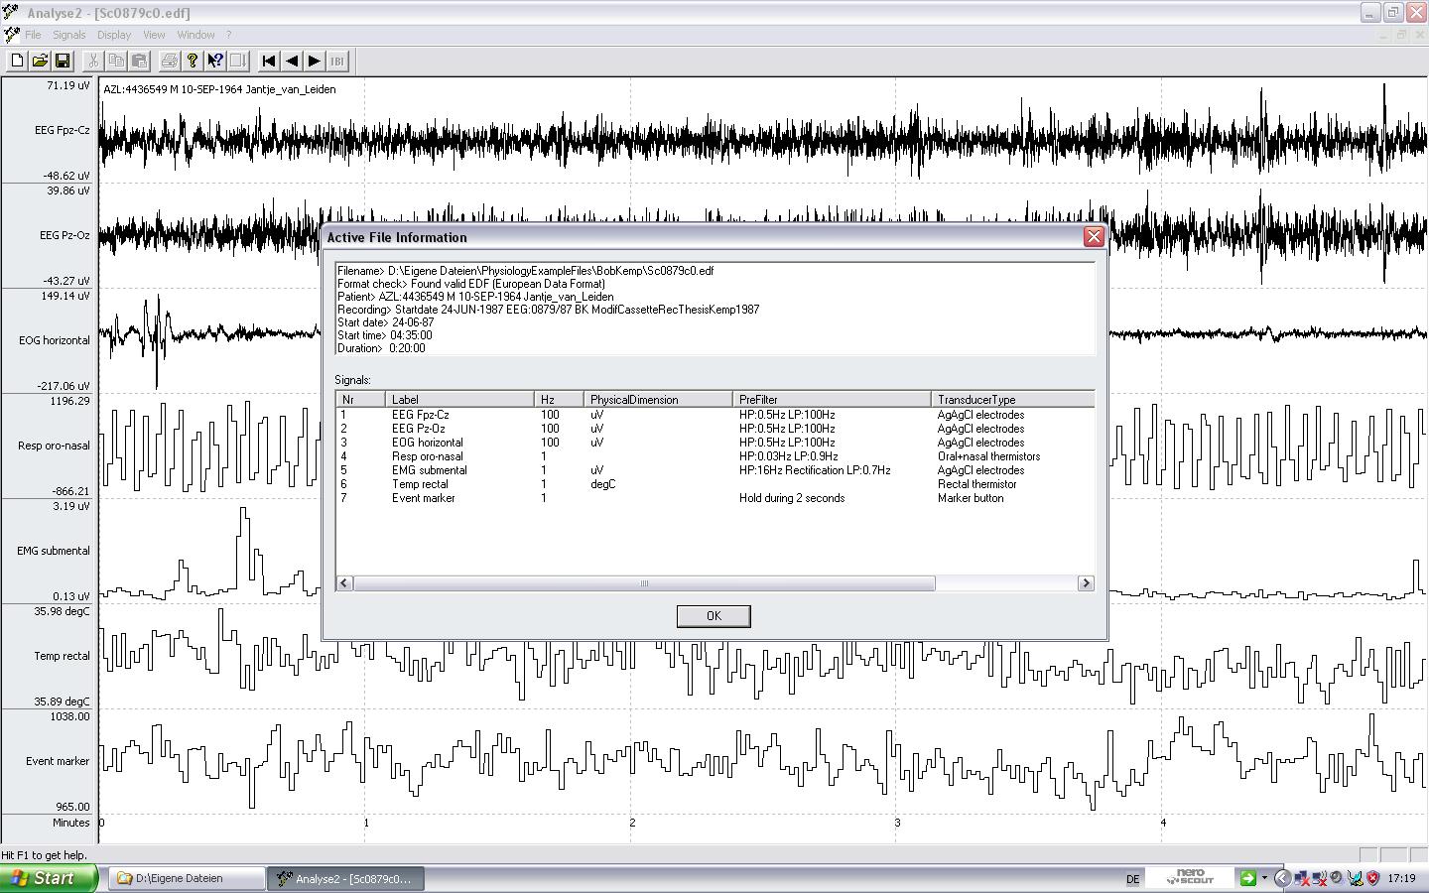Click the context help arrow-question icon
The width and height of the screenshot is (1429, 893).
215,61
